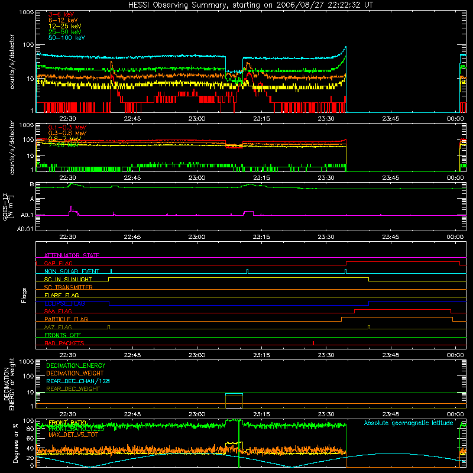473x473 pixels.
Task: Select the 3-6 keV legend label
Action: tap(61, 14)
